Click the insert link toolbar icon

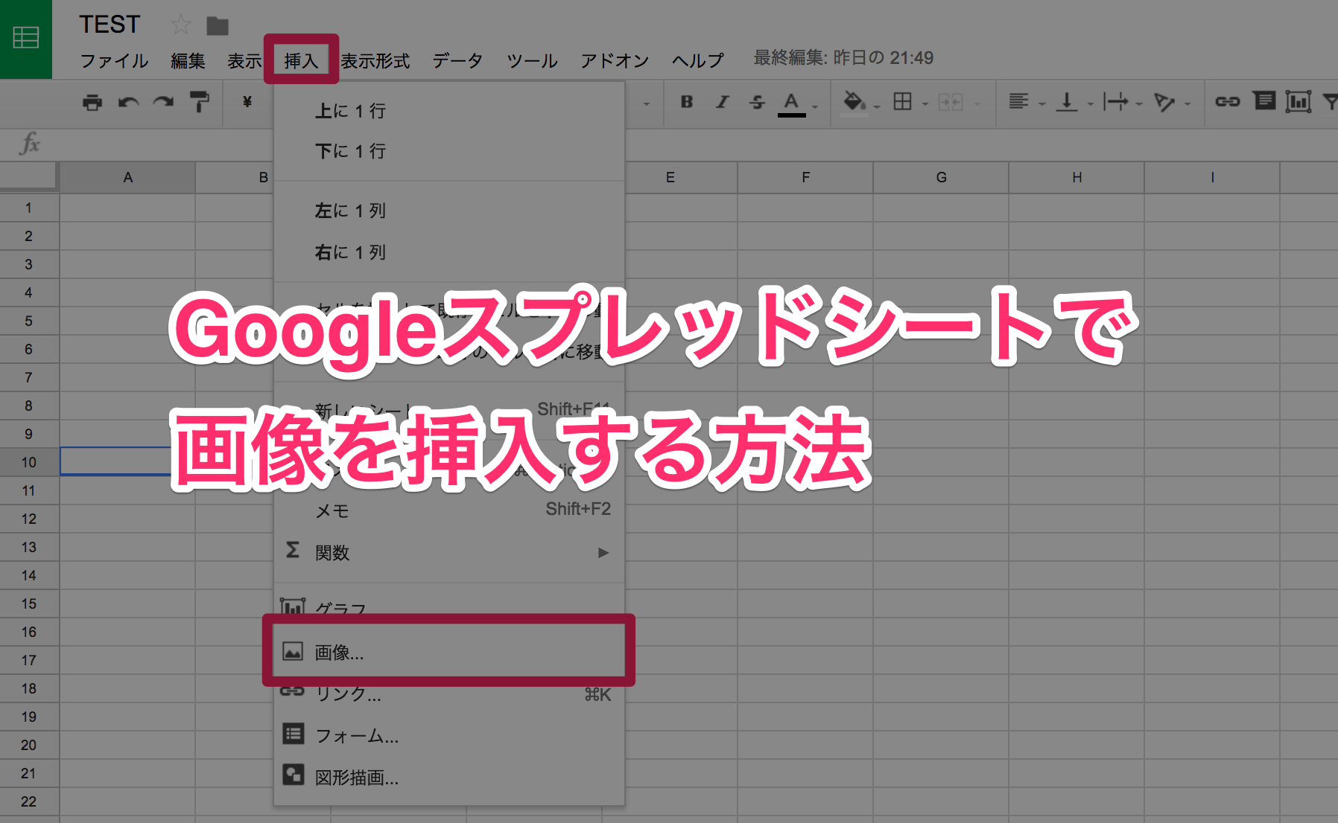point(1228,102)
